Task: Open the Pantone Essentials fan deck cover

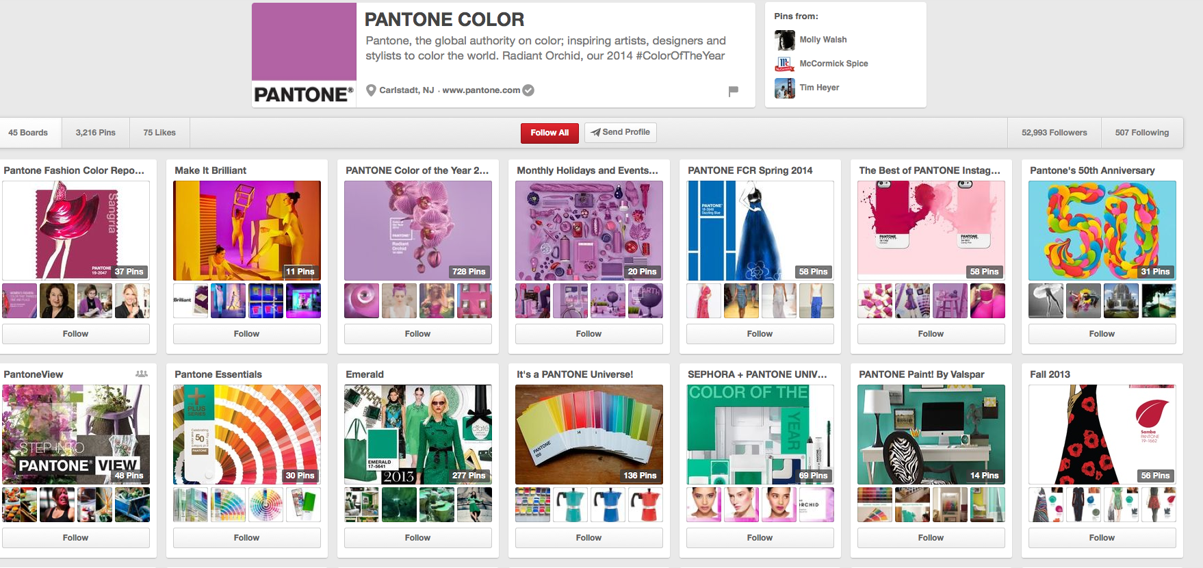Action: [x=247, y=435]
